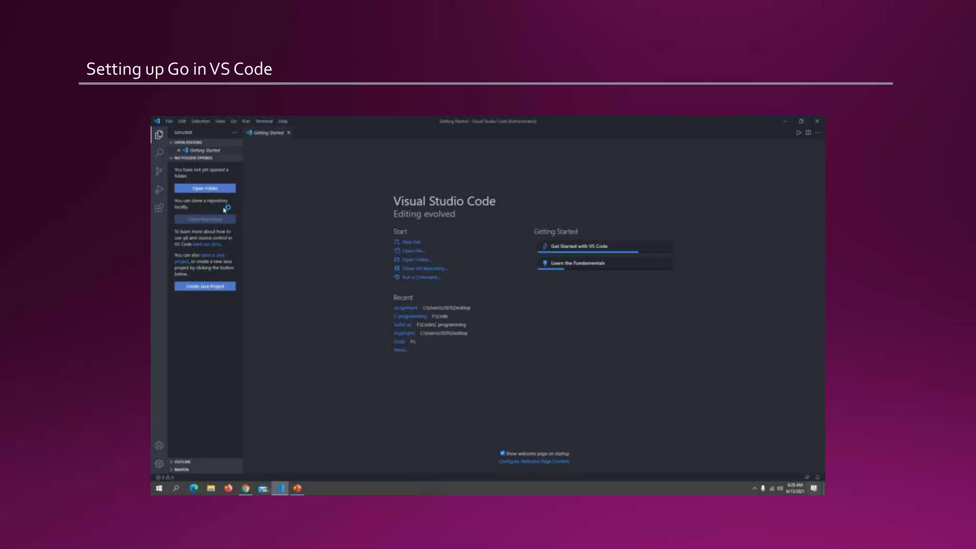Close Getting Started in Open Editors list
The image size is (976, 549).
coord(179,151)
